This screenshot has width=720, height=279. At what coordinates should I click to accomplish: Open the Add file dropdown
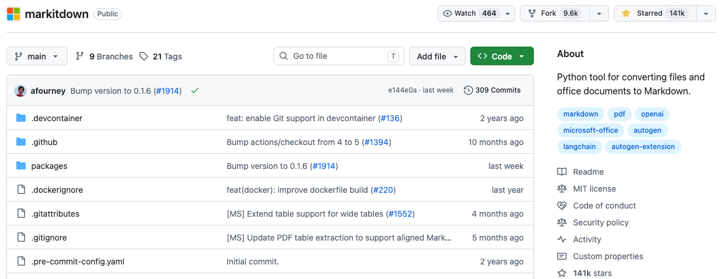click(x=437, y=56)
